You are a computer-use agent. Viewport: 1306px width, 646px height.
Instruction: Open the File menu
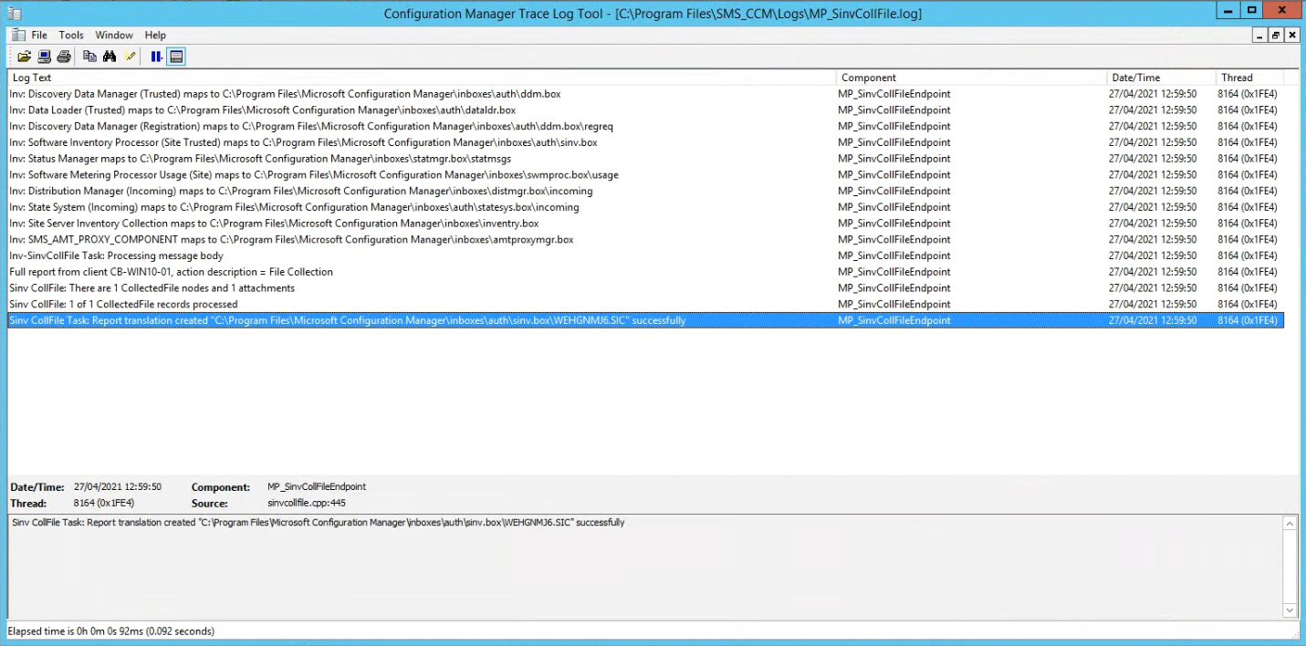(39, 35)
